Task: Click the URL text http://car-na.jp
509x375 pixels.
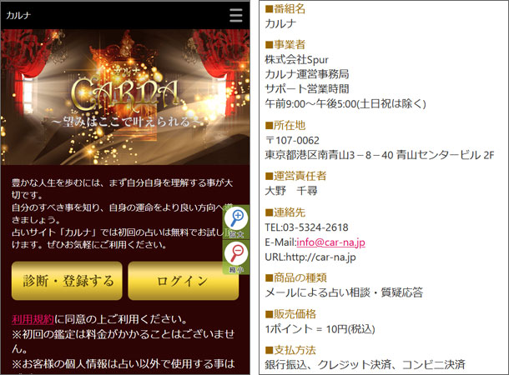Action: pyautogui.click(x=320, y=257)
